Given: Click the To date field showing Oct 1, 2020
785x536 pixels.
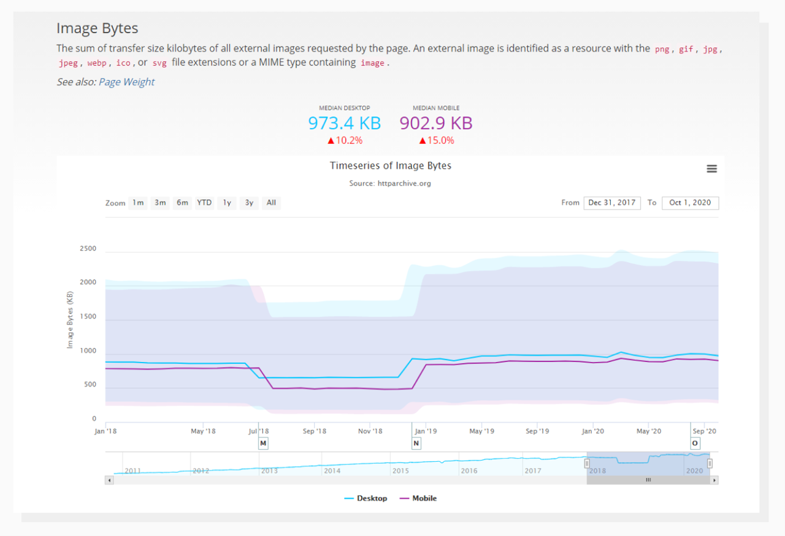Looking at the screenshot, I should click(690, 203).
